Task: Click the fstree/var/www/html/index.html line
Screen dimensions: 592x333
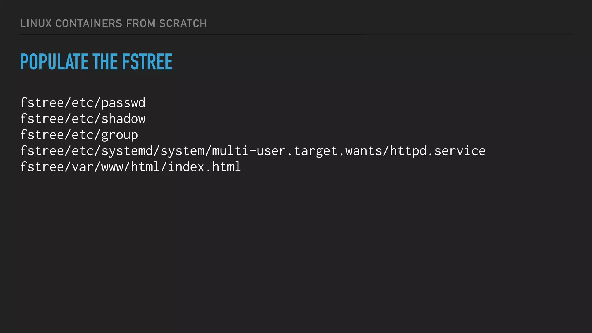Action: point(130,167)
